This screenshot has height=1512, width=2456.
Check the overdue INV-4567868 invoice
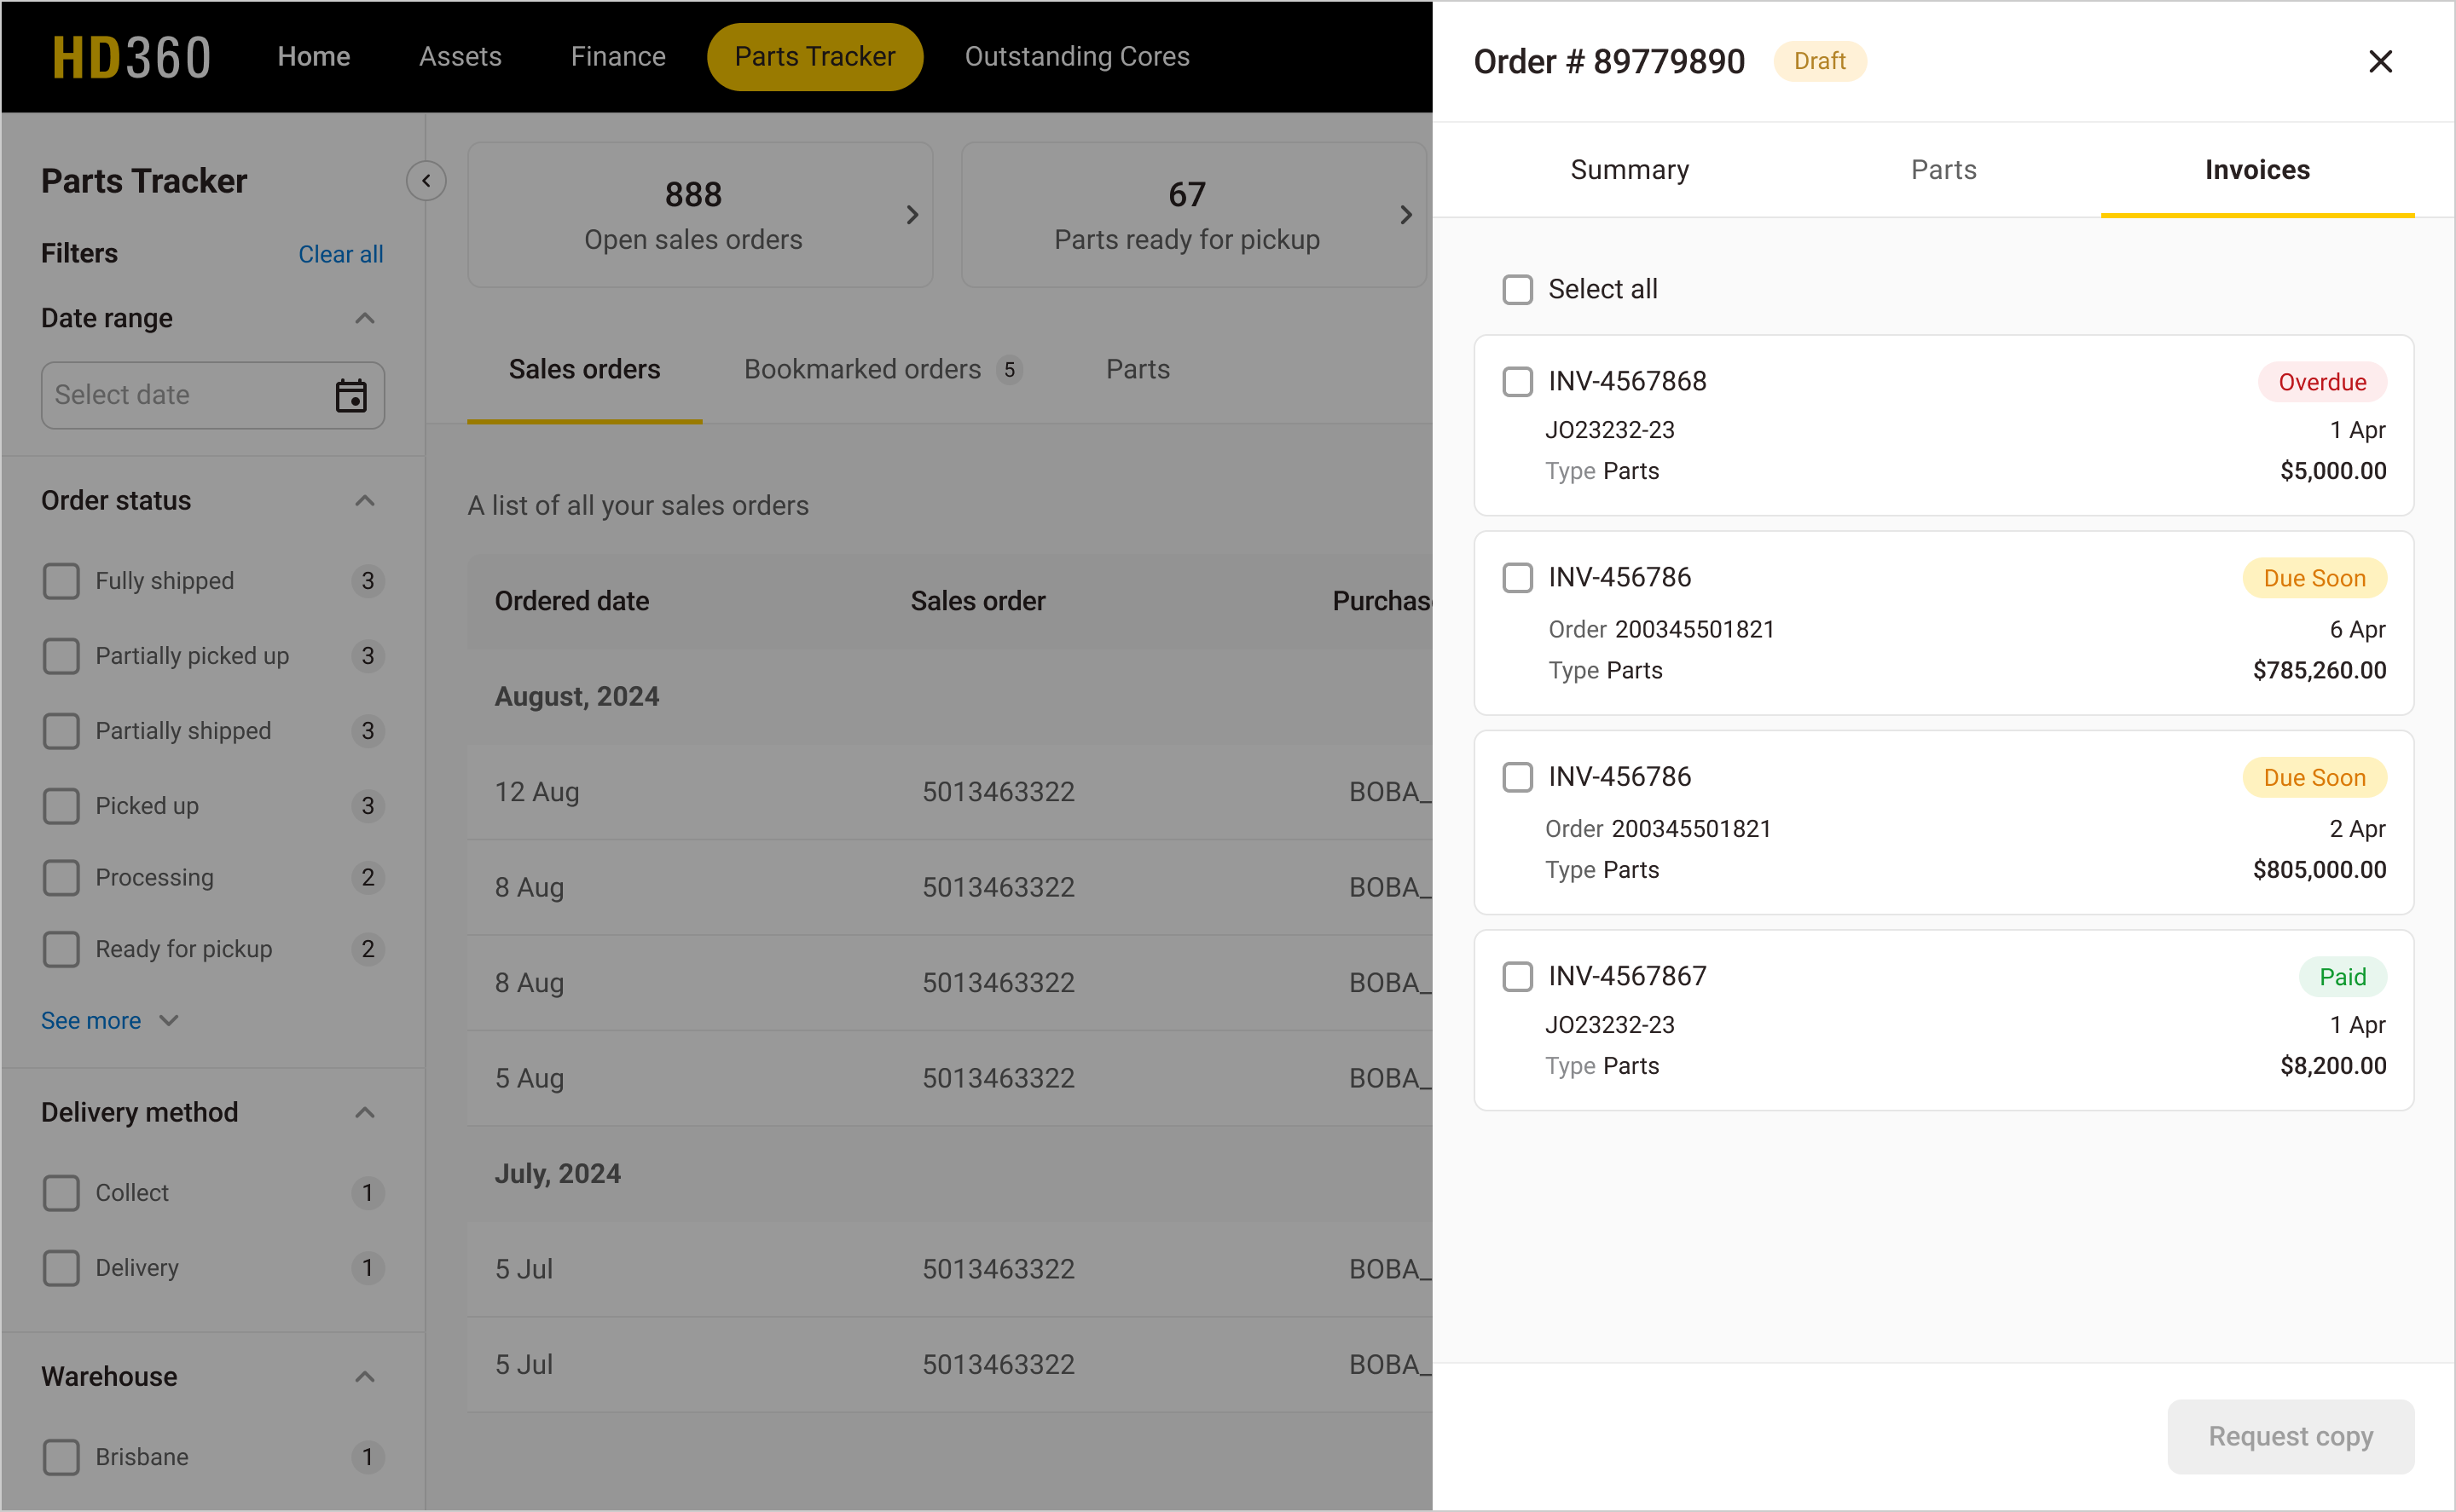tap(1518, 381)
